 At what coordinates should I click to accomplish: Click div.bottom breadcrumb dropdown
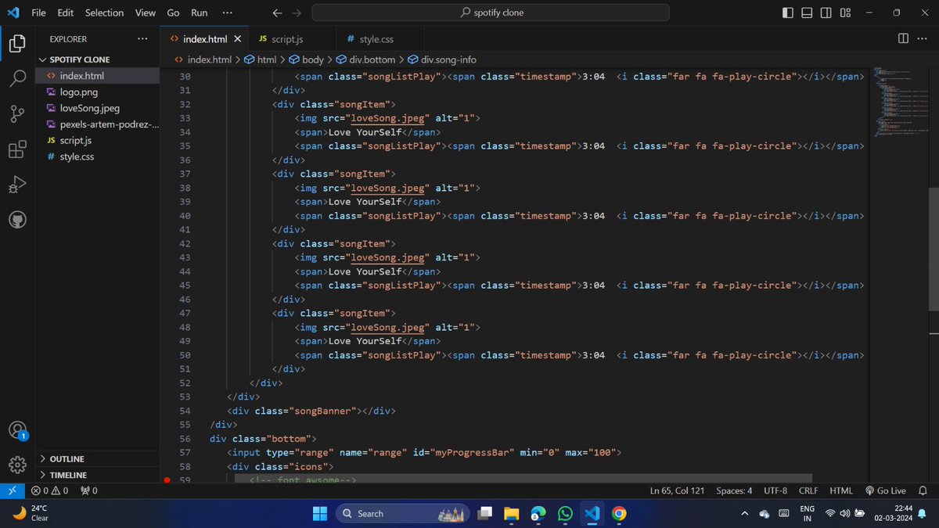tap(366, 59)
